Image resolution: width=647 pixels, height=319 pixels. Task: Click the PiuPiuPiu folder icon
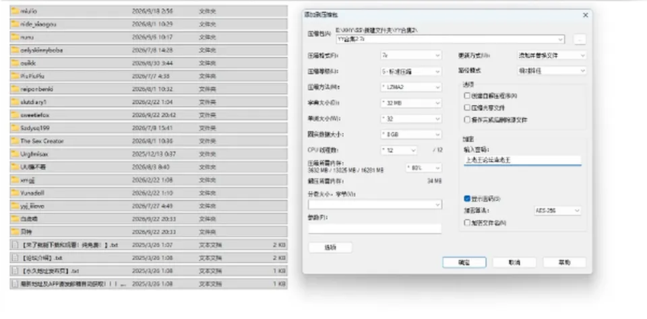[x=15, y=76]
